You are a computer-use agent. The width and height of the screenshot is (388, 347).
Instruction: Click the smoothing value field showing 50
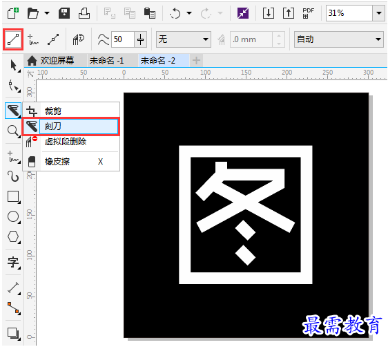pyautogui.click(x=122, y=39)
